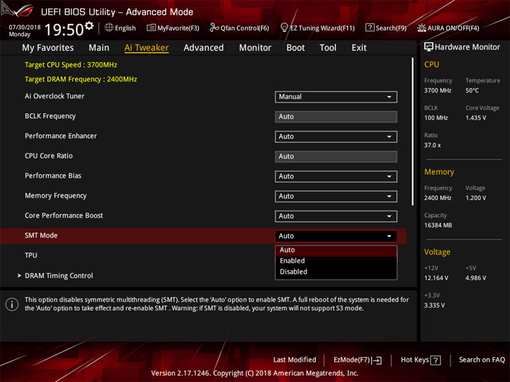This screenshot has height=382, width=510.
Task: Click the info circle icon
Action: point(12,304)
